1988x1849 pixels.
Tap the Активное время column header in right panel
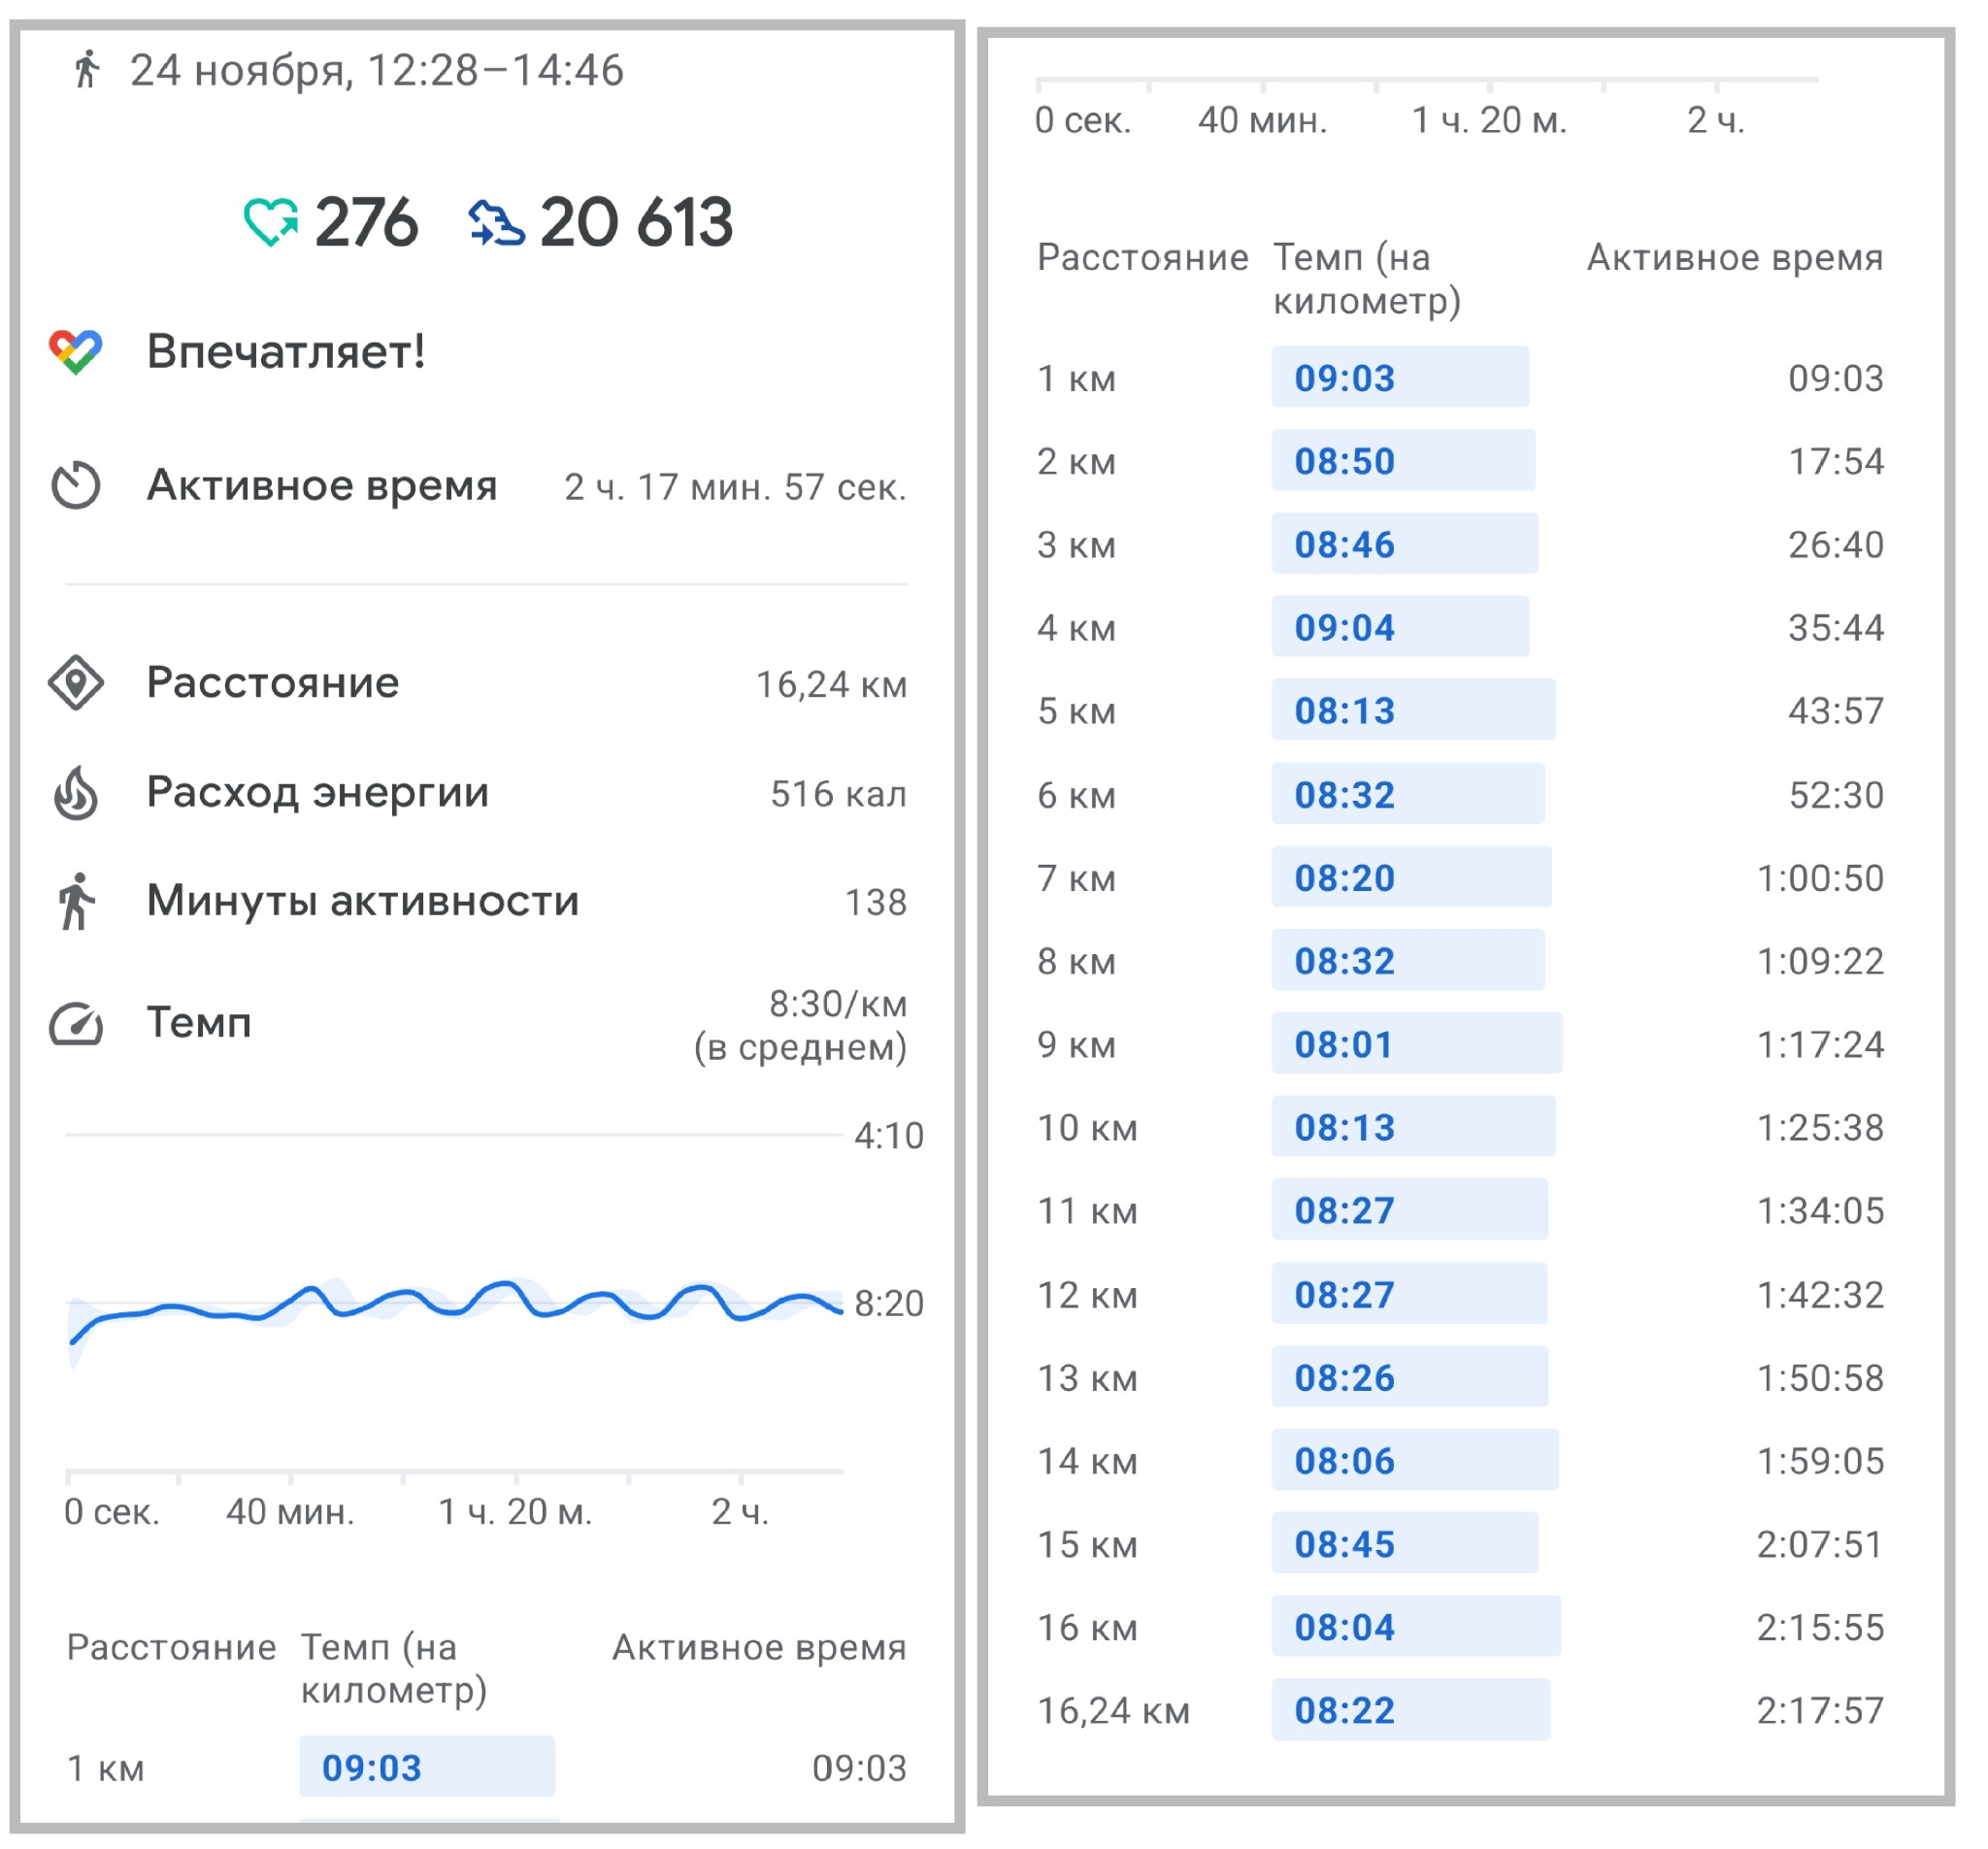1735,258
